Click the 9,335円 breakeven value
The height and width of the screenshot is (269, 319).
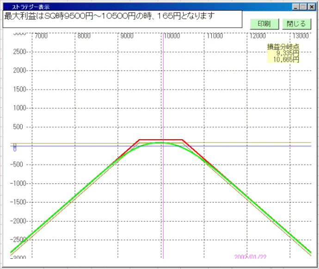287,53
